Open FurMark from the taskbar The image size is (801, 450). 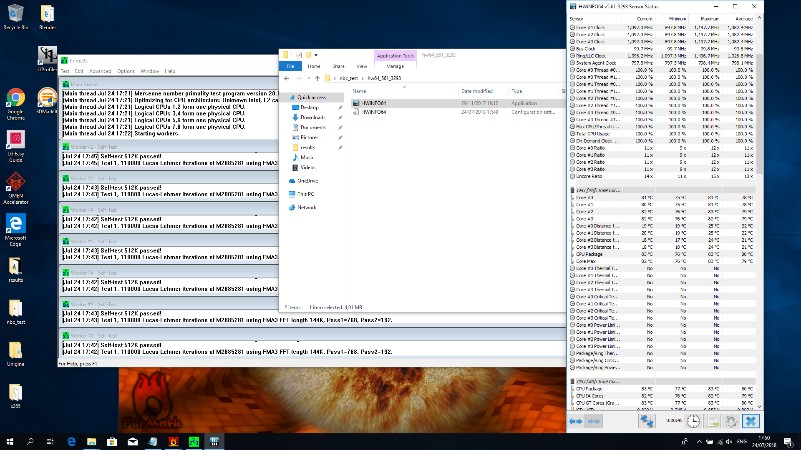coord(174,442)
